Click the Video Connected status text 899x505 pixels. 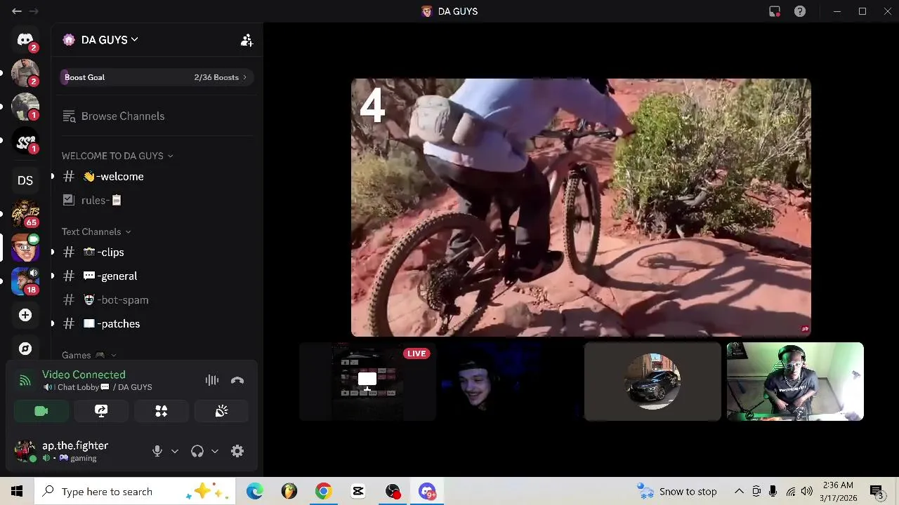(x=84, y=375)
